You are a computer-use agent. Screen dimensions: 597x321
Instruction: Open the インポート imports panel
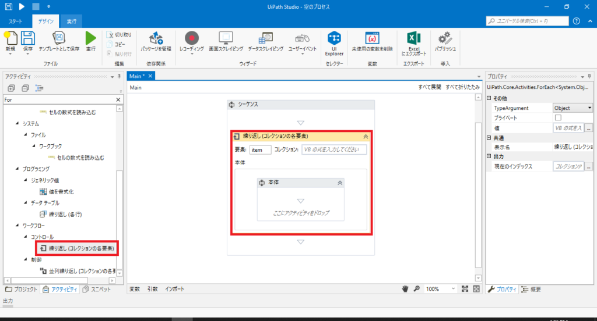click(175, 289)
